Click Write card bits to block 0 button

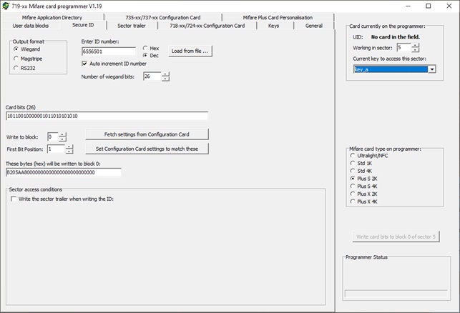[396, 237]
